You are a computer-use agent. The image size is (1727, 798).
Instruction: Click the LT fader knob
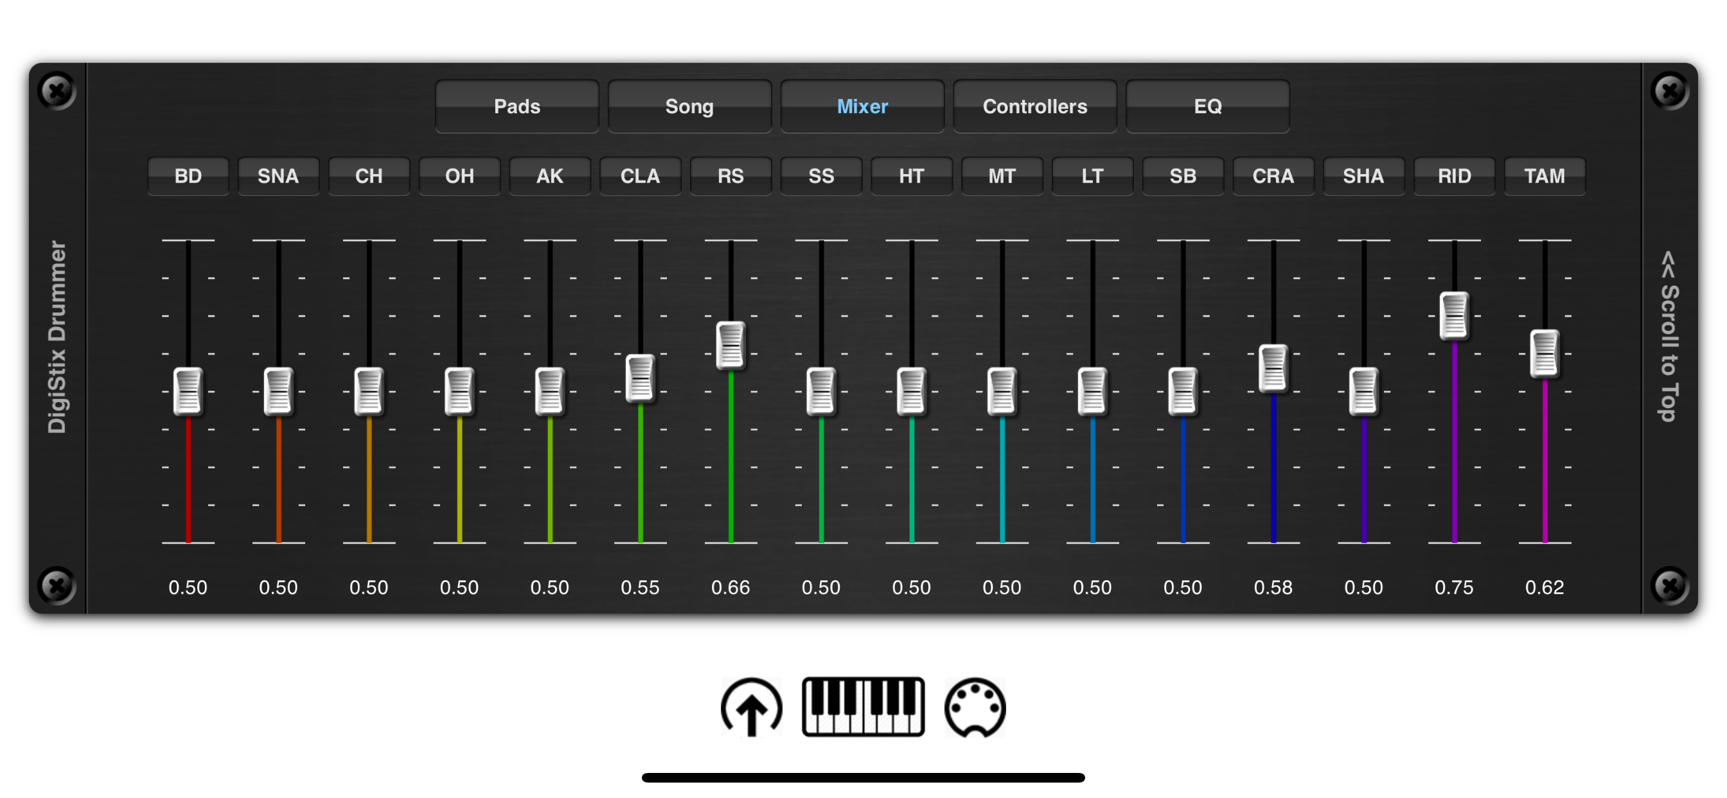(x=1093, y=391)
